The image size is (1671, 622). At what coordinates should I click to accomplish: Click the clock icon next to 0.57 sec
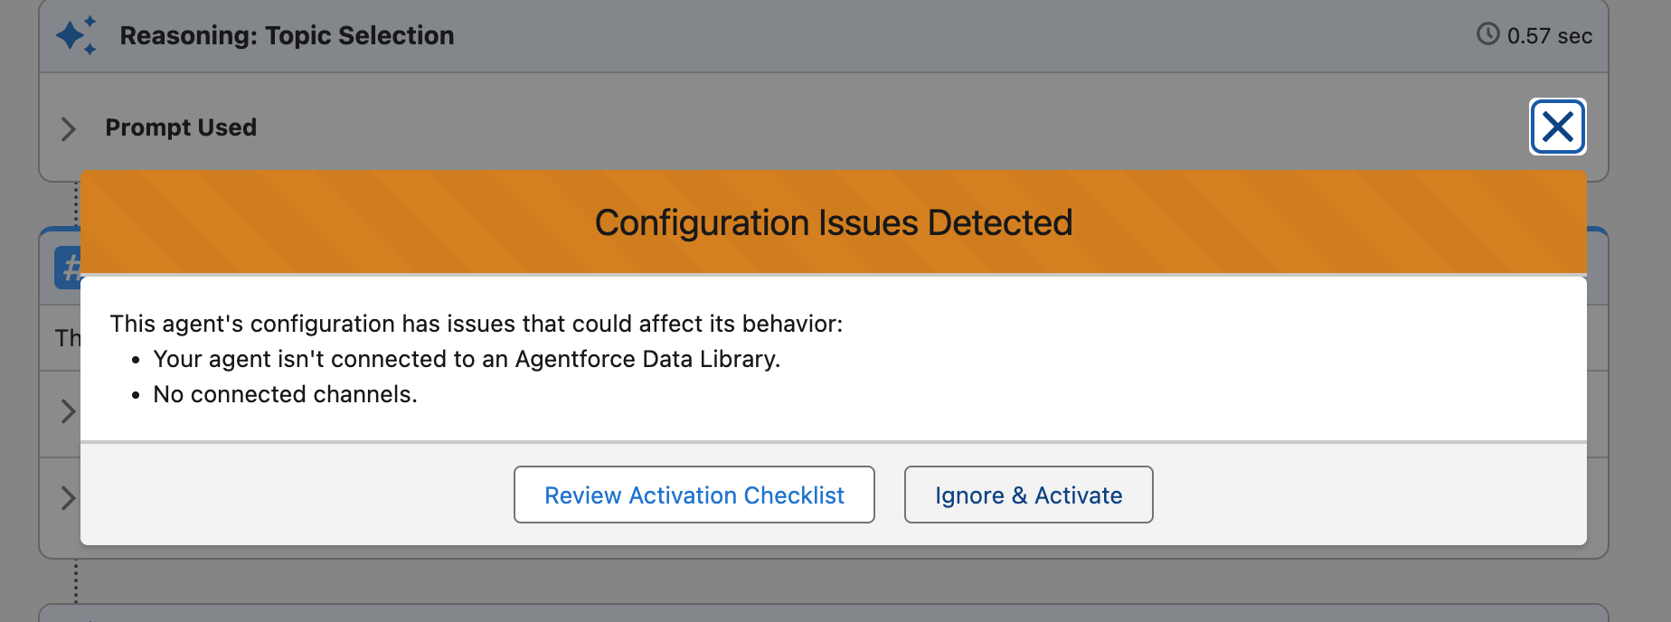tap(1487, 34)
